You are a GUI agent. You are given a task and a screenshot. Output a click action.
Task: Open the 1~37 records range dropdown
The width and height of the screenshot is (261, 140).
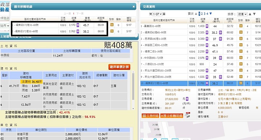tap(157, 14)
